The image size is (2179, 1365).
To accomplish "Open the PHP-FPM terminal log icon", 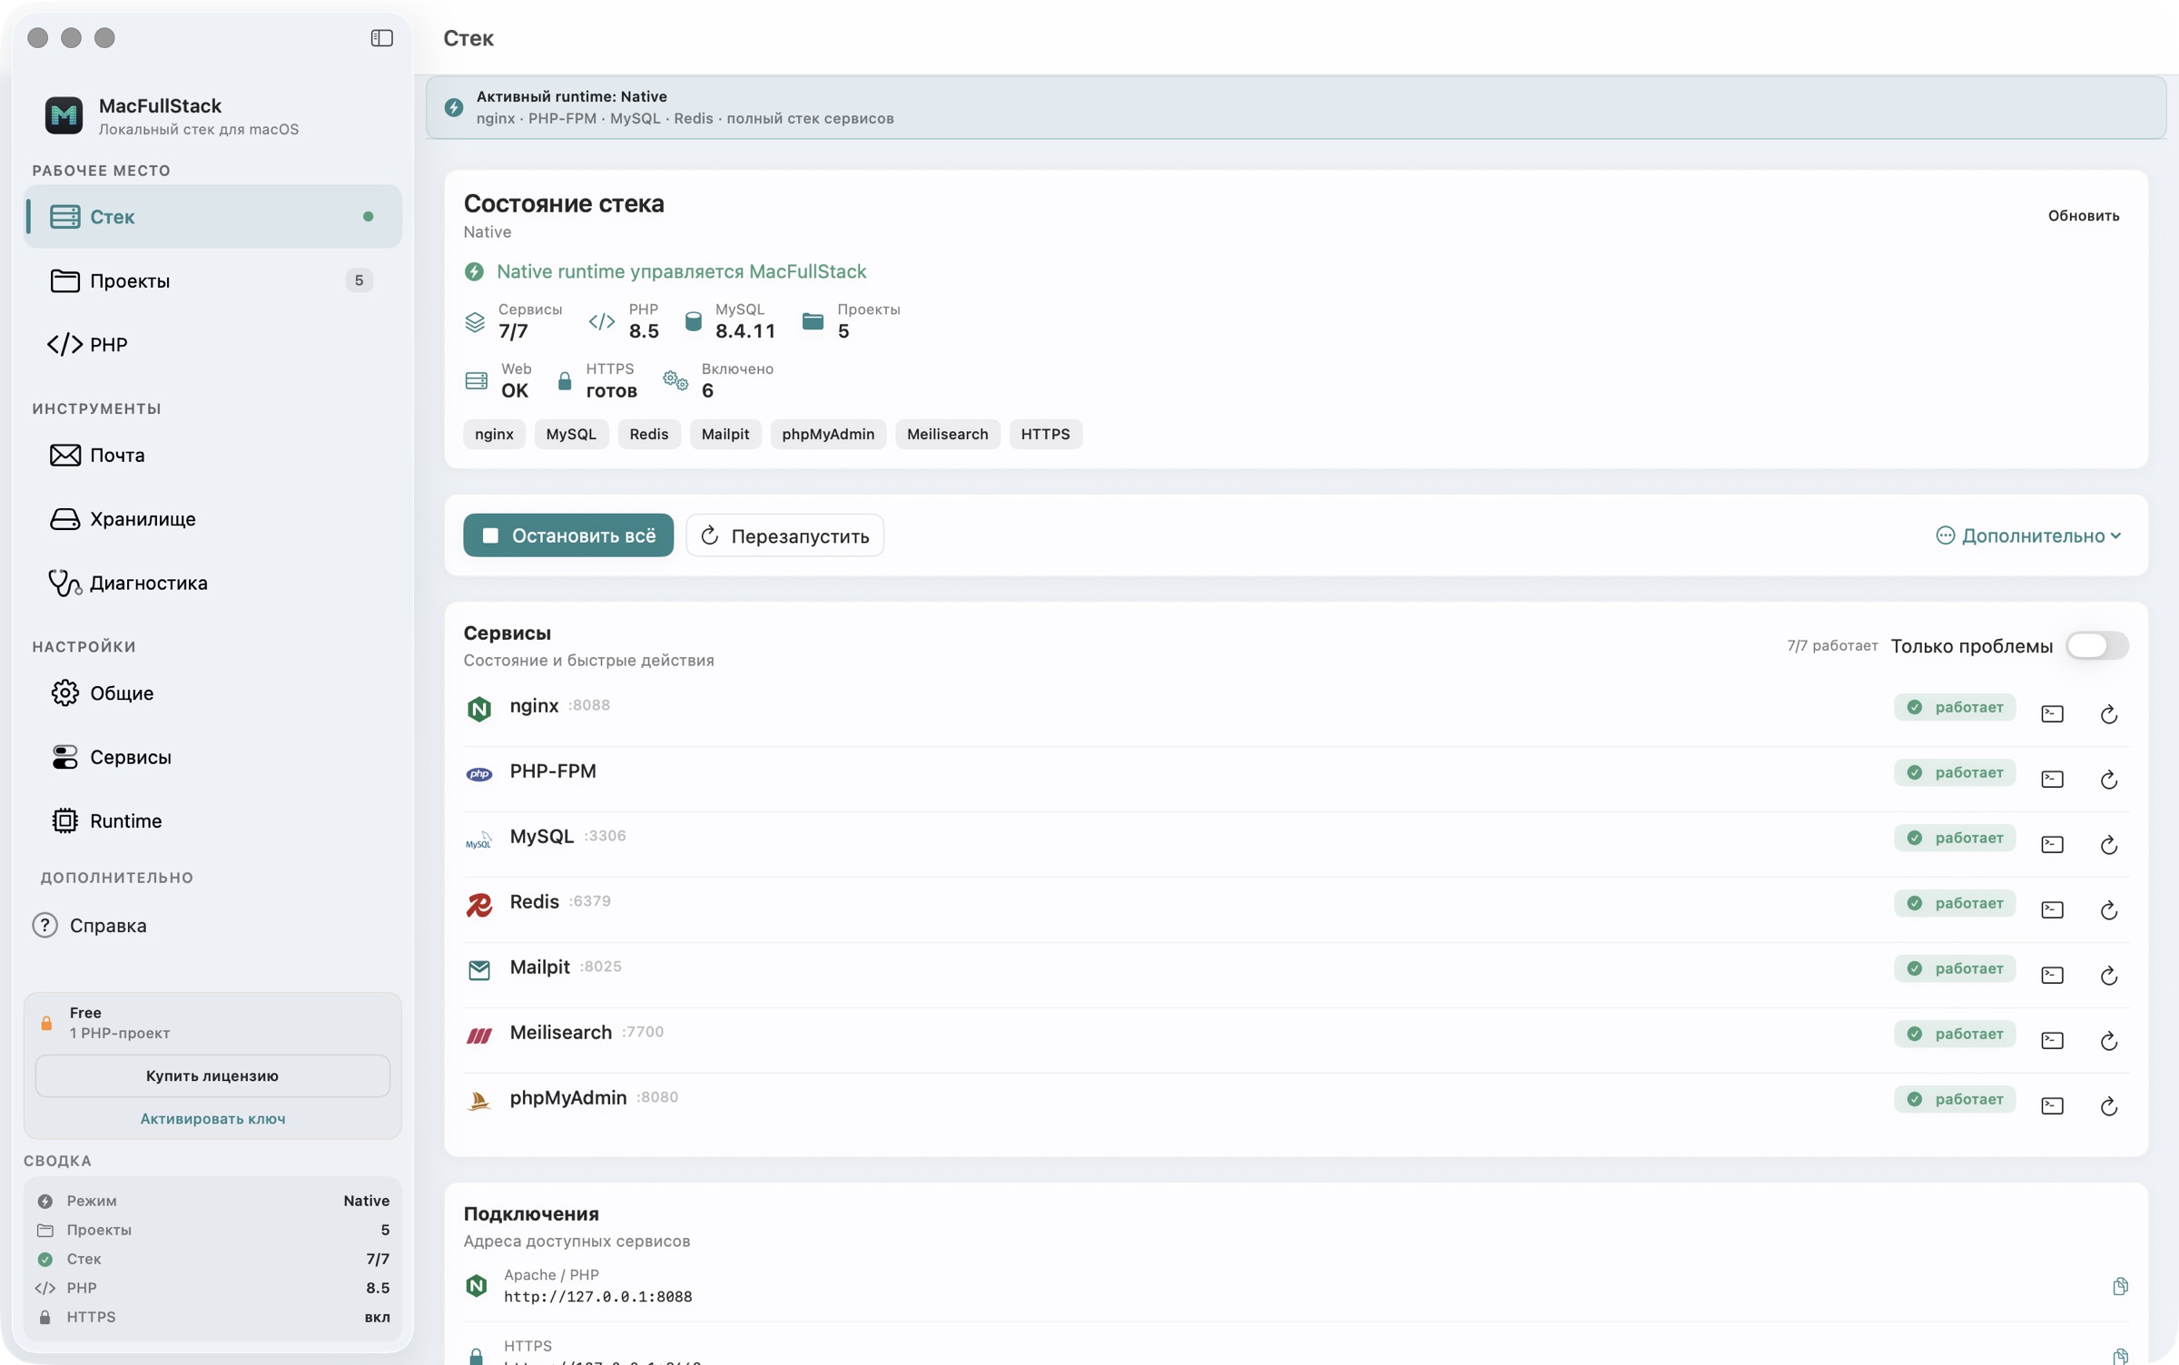I will 2052,780.
